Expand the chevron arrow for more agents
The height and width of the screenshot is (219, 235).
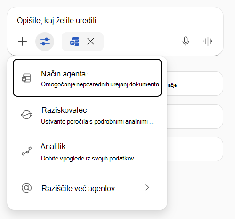tap(147, 187)
